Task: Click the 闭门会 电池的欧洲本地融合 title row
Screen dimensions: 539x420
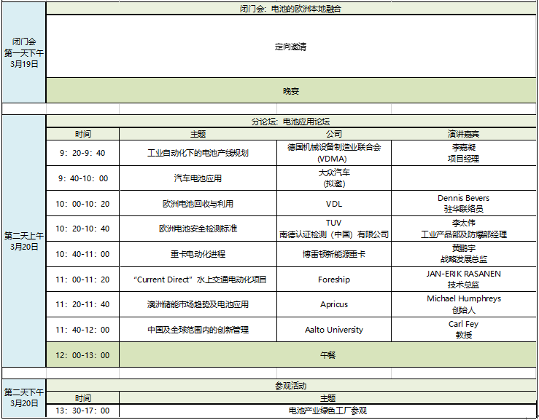Action: point(290,9)
